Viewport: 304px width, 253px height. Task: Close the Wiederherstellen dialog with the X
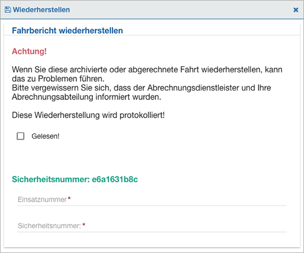click(x=296, y=10)
